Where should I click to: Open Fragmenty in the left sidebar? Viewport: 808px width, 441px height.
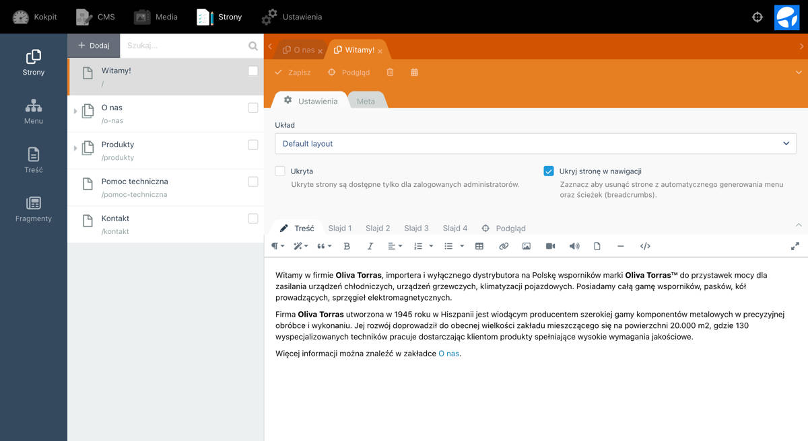coord(34,209)
